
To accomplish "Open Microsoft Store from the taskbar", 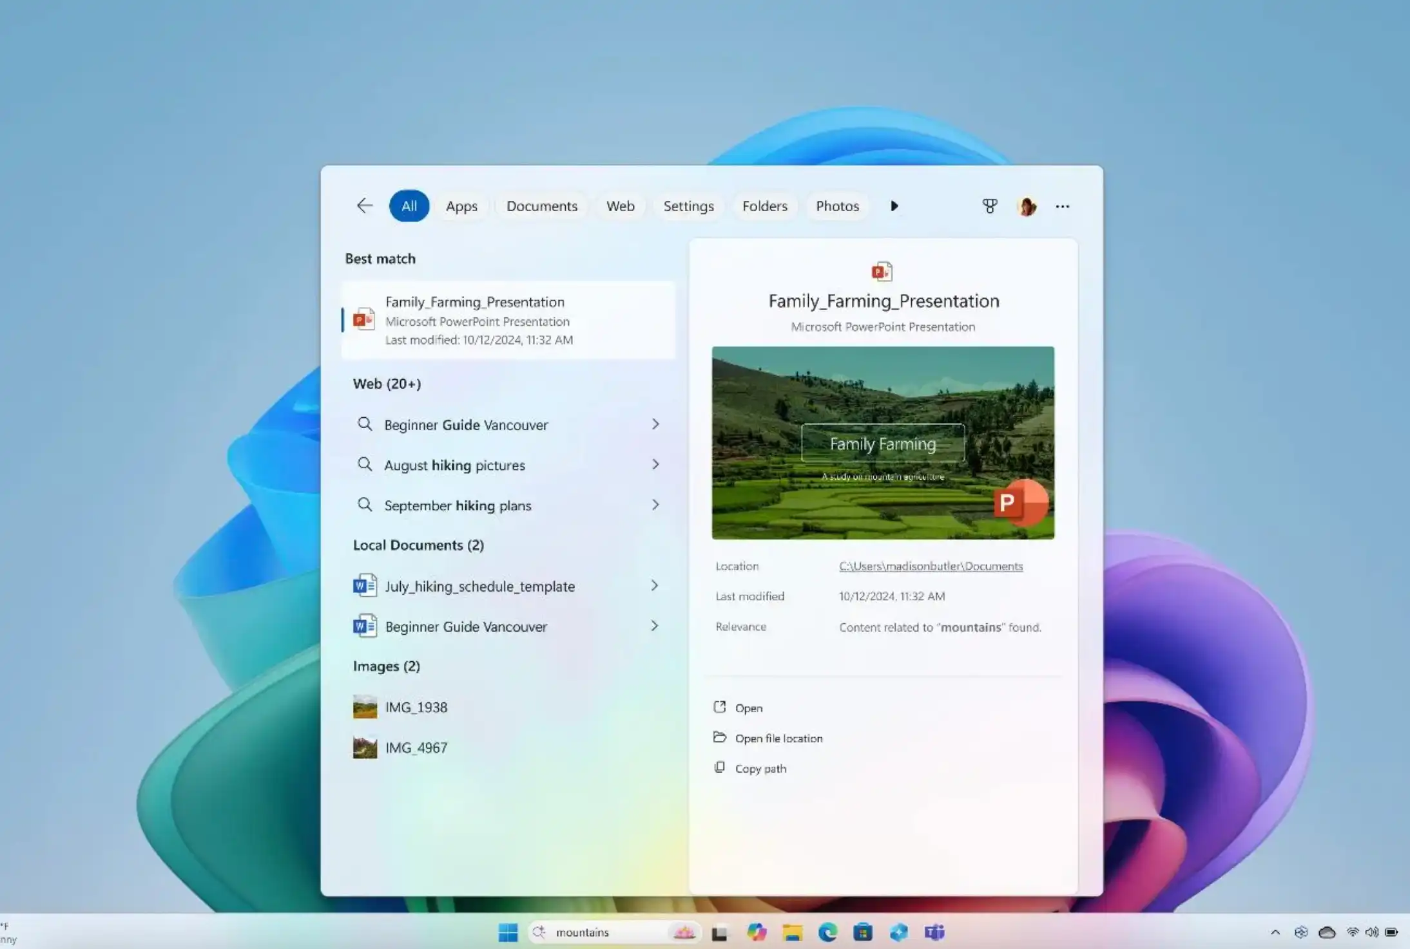I will click(x=863, y=932).
